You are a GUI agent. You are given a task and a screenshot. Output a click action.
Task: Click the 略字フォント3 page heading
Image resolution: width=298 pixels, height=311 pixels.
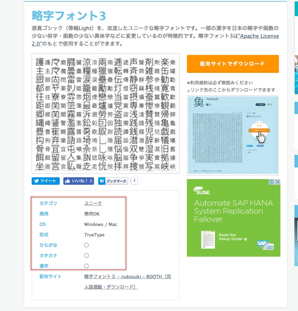(x=69, y=15)
